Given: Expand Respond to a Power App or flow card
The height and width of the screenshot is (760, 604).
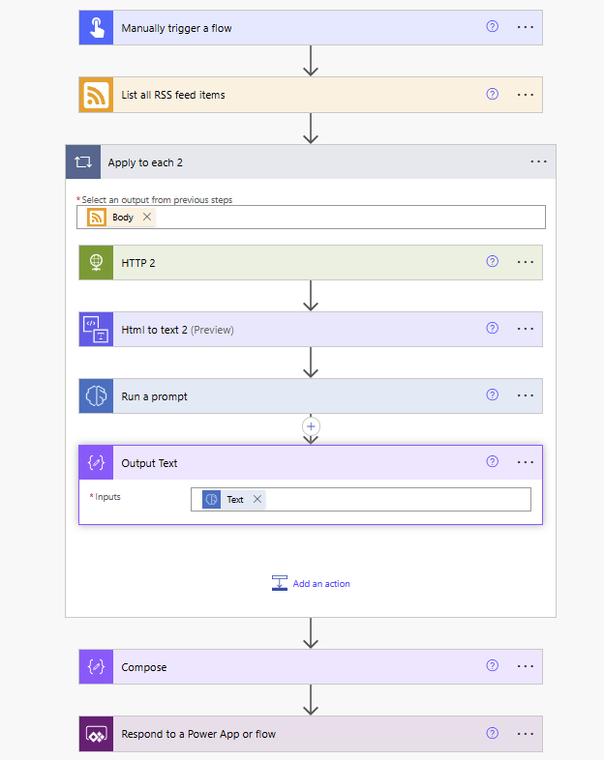Looking at the screenshot, I should click(311, 734).
